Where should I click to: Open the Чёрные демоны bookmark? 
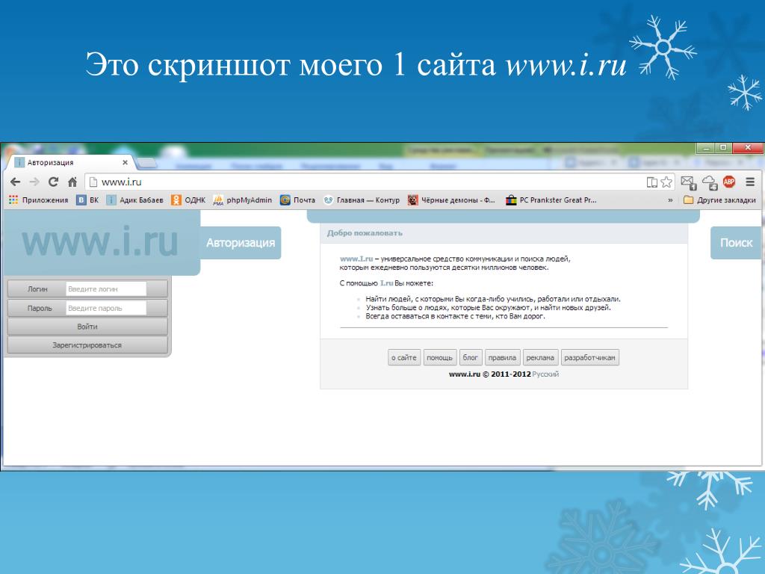[x=451, y=200]
